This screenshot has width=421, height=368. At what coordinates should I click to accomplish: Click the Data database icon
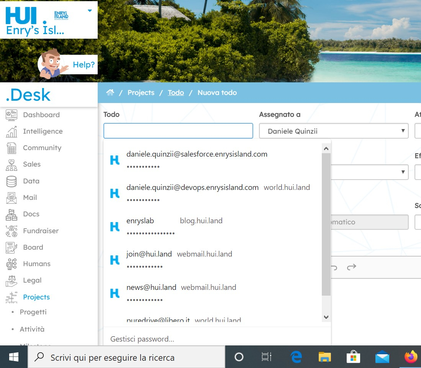point(11,181)
